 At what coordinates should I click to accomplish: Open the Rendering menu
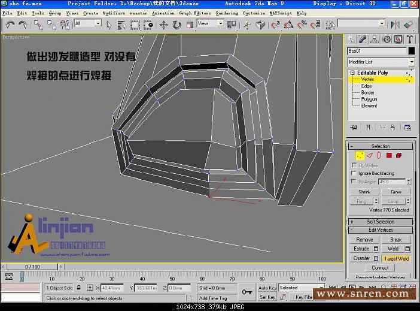pos(227,13)
